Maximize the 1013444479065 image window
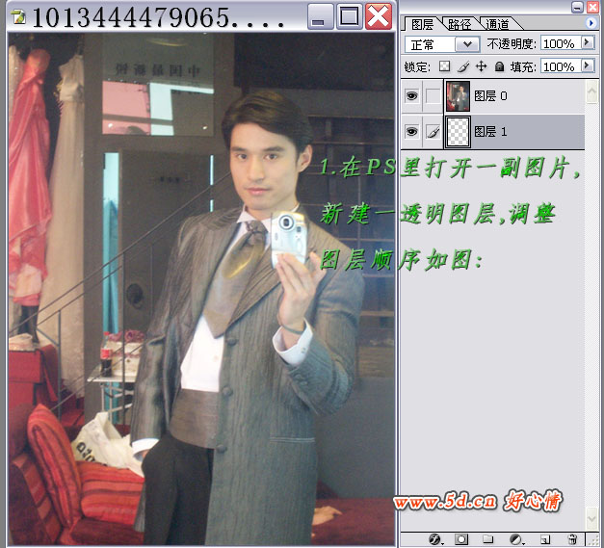This screenshot has width=604, height=548. pos(349,17)
